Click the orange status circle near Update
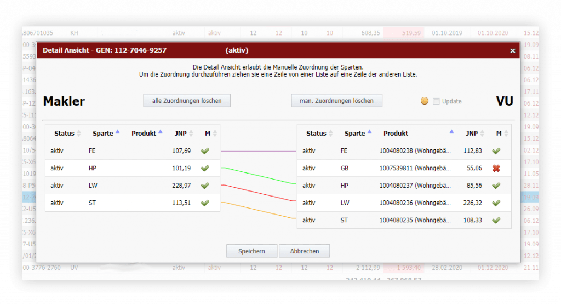The width and height of the screenshot is (561, 306). [x=424, y=101]
